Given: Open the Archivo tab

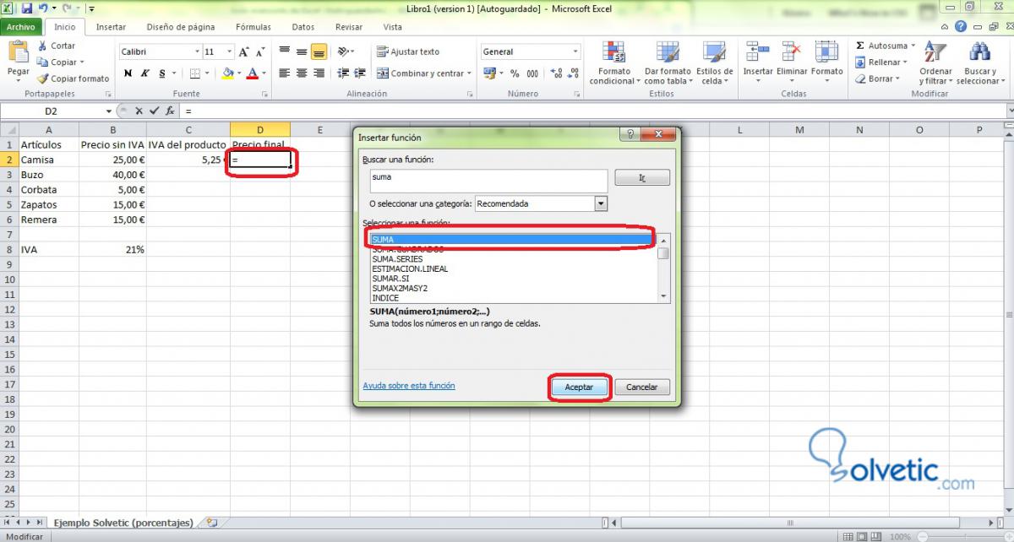Looking at the screenshot, I should [20, 27].
